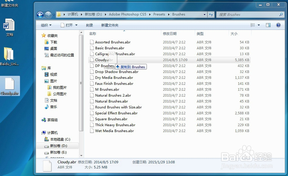Select the Dry Media Brushes.abr file icon
This screenshot has width=288, height=176.
coord(92,78)
